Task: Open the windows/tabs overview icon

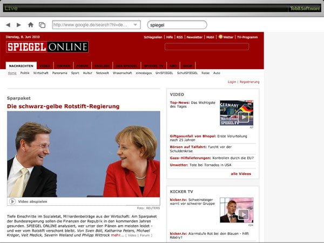Action: (x=42, y=25)
